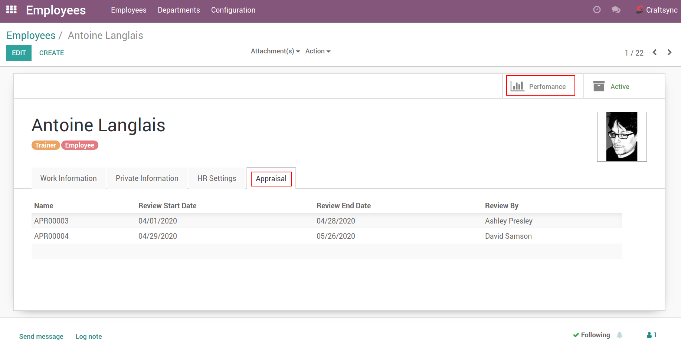Expand the Action dropdown
The height and width of the screenshot is (344, 681).
click(318, 51)
